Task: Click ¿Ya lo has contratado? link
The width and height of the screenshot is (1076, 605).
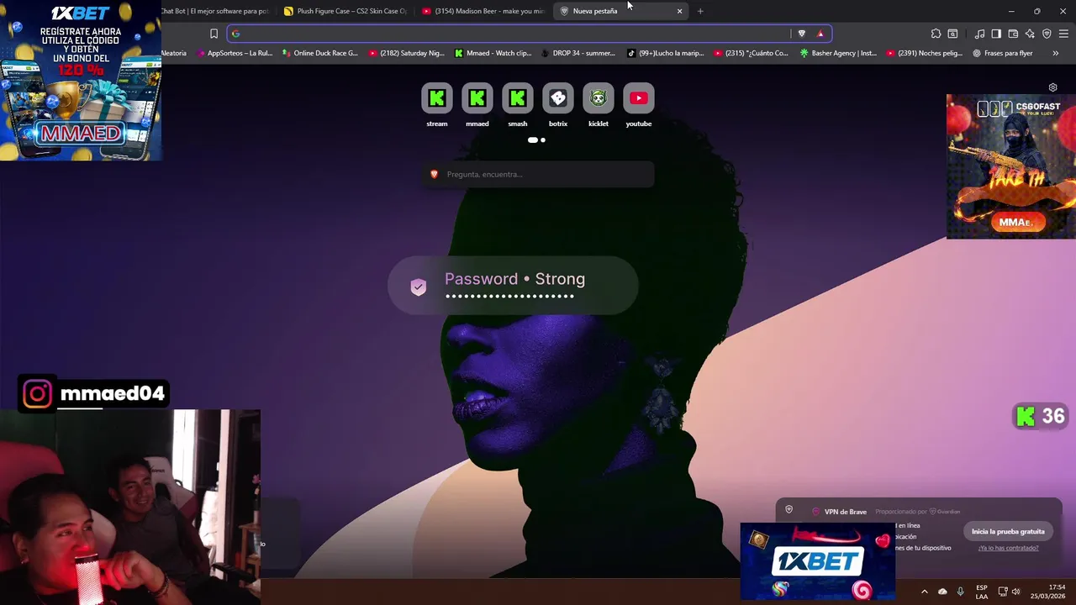Action: coord(1008,548)
